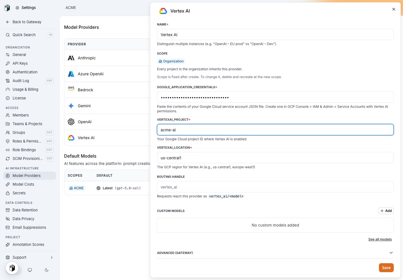This screenshot has height=280, width=403.
Task: Click the Organization scope badge
Action: (171, 61)
